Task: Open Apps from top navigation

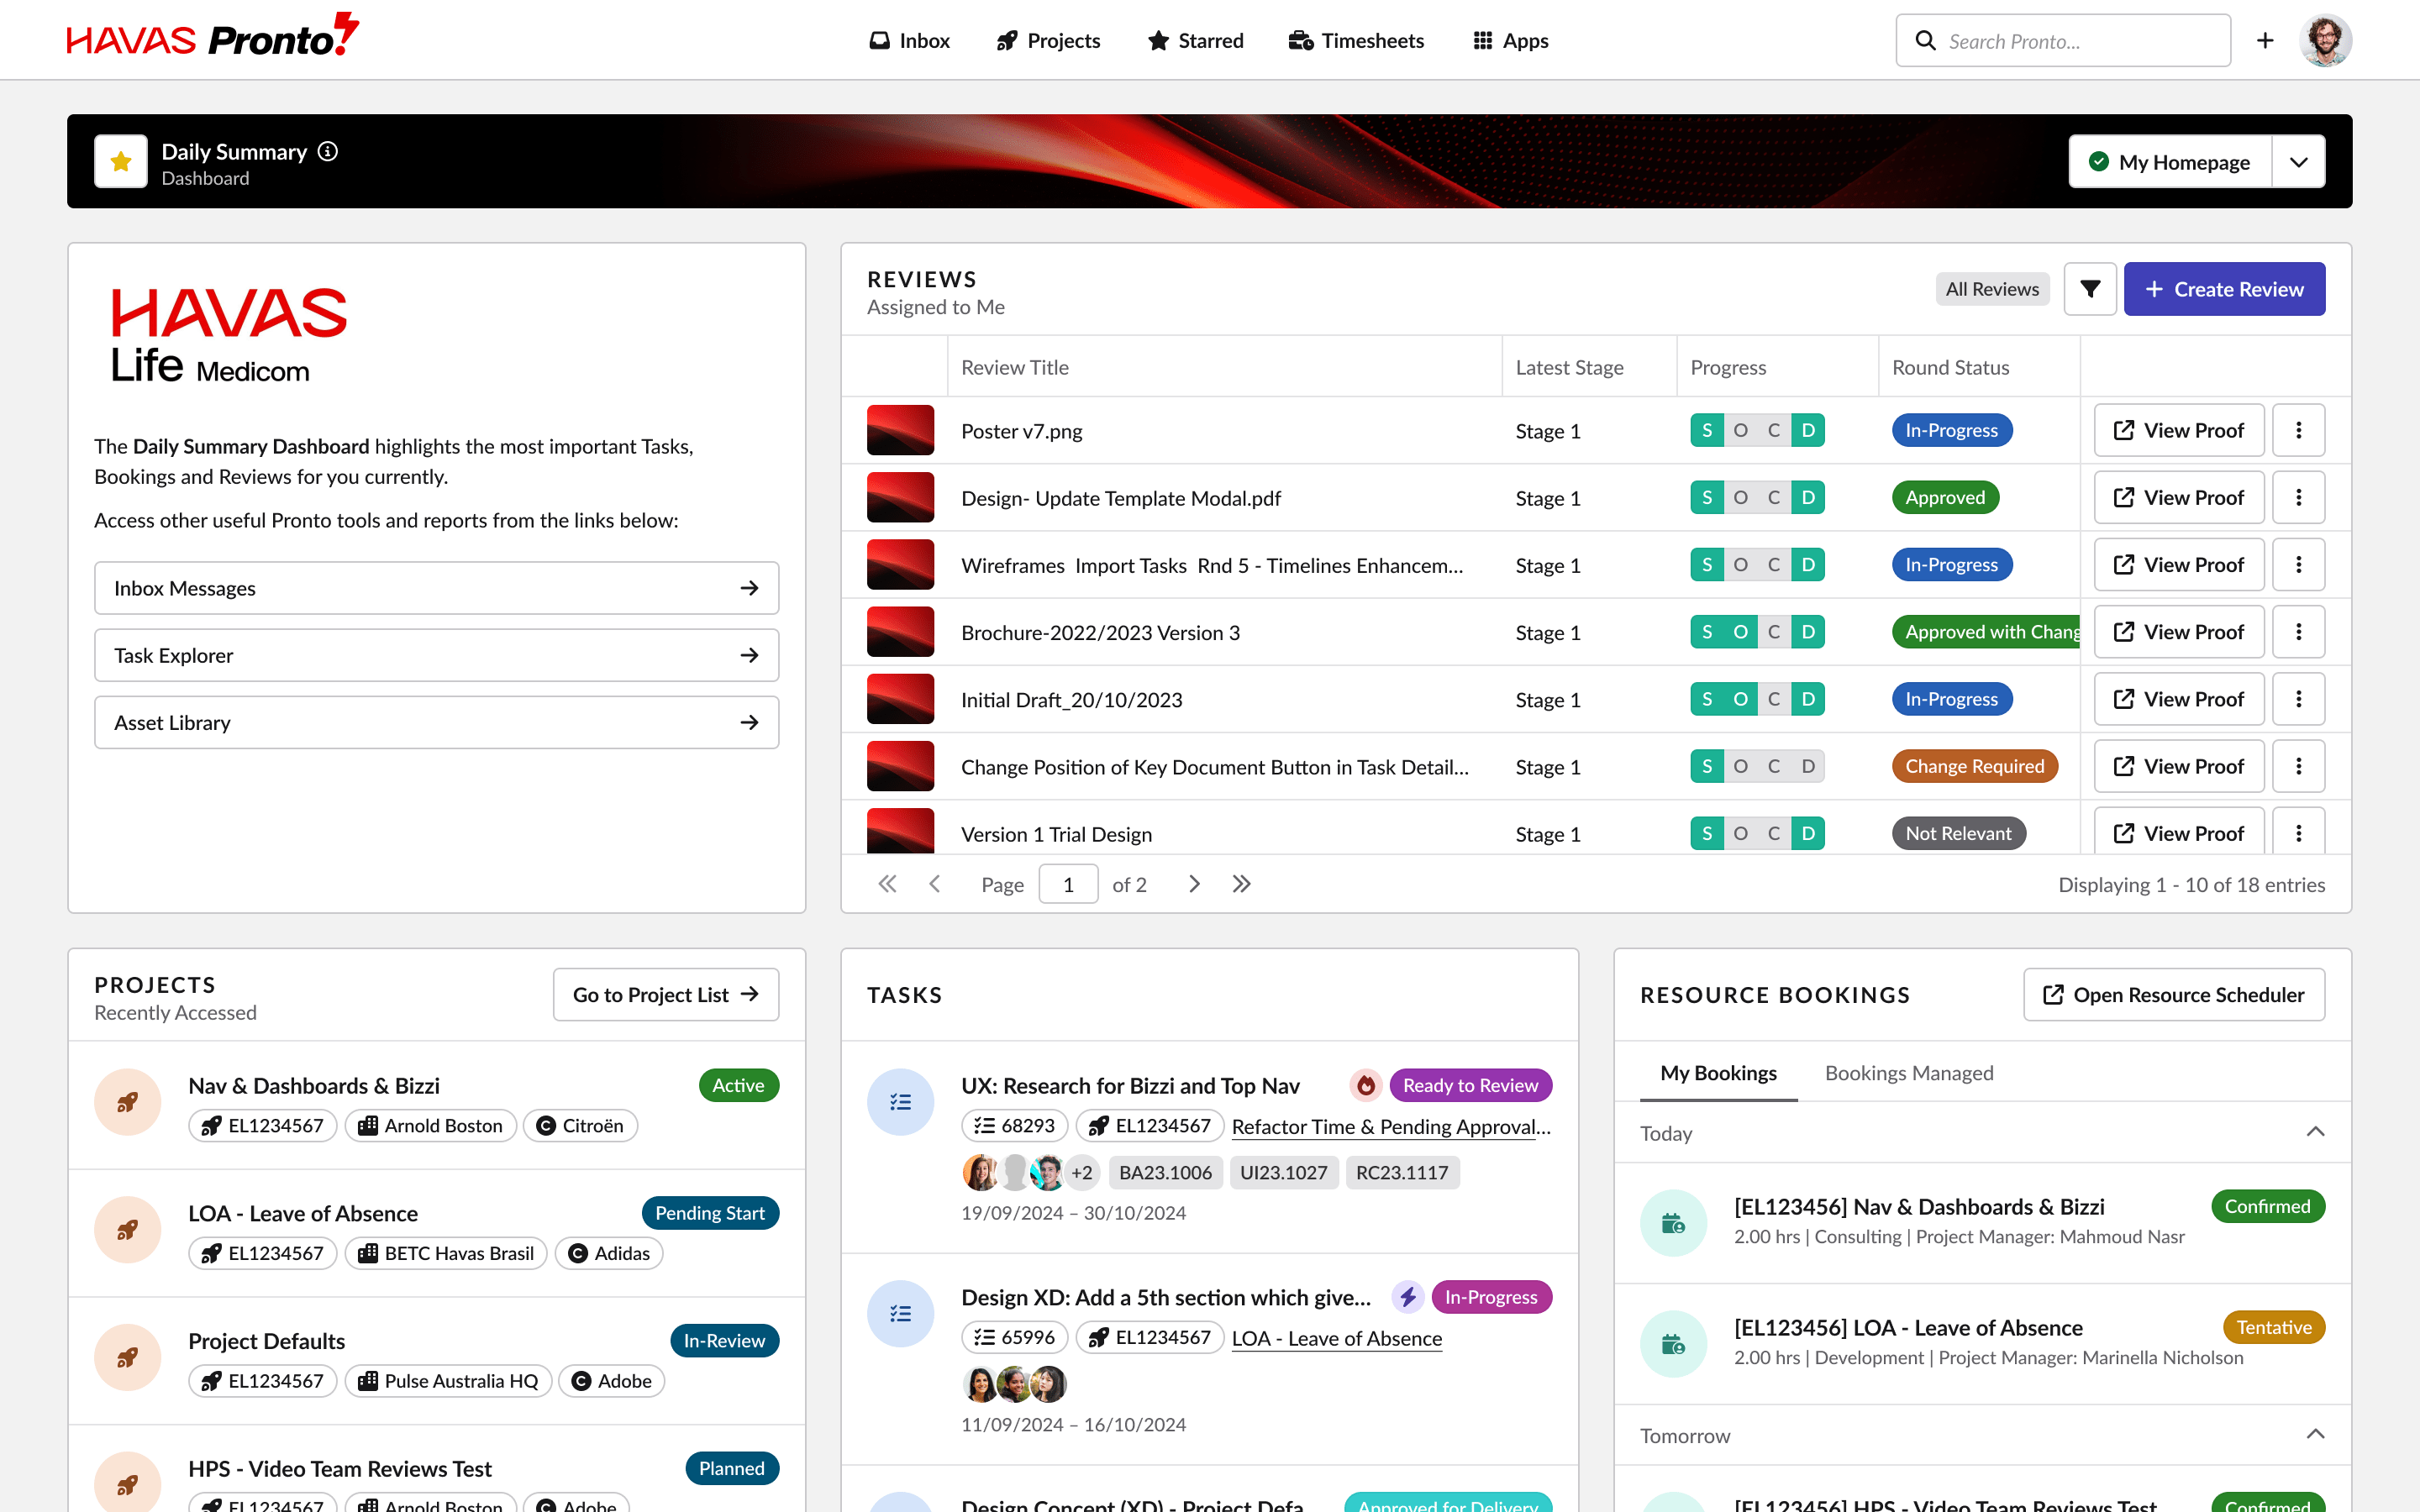Action: (1510, 40)
